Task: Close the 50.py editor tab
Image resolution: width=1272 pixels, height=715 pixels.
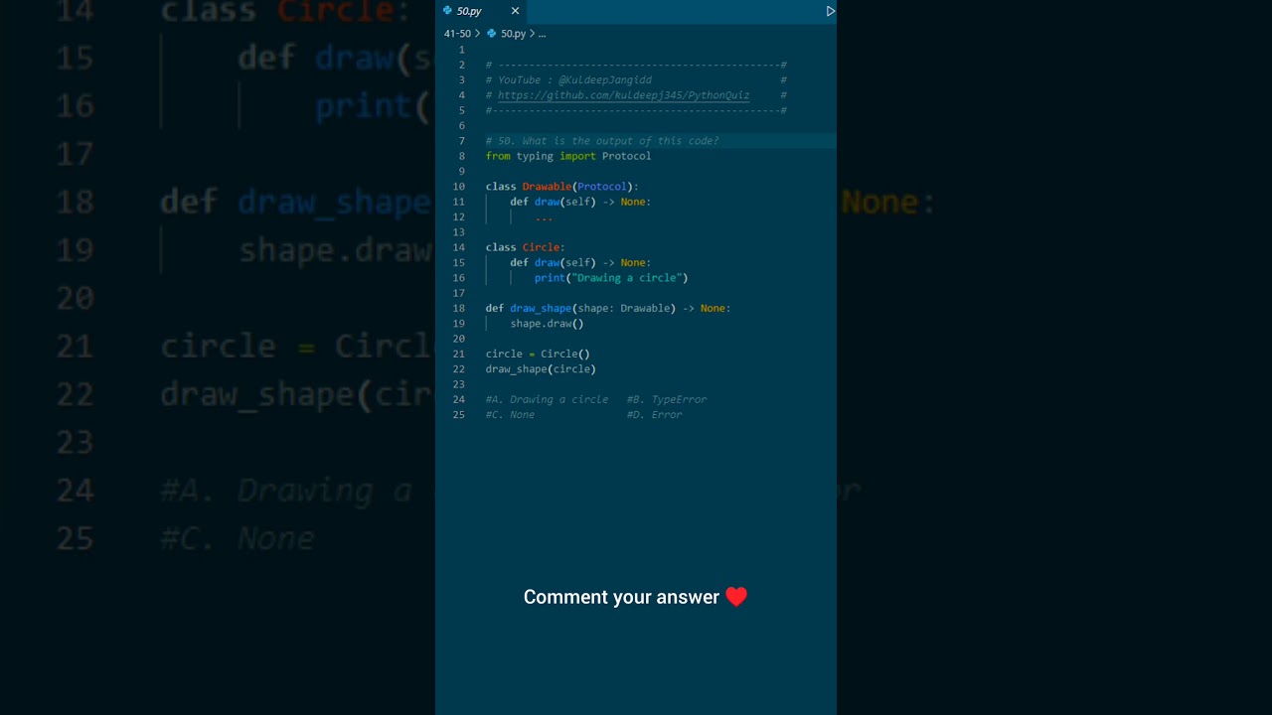Action: point(515,11)
